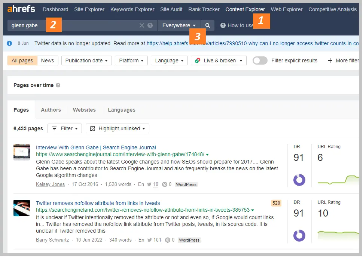Click the 17 Oct 2016 date
The width and height of the screenshot is (363, 258).
point(85,184)
